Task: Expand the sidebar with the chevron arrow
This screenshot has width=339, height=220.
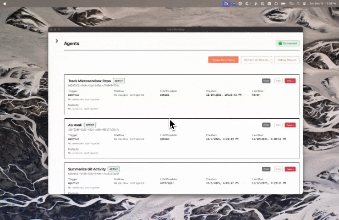Action: click(57, 41)
